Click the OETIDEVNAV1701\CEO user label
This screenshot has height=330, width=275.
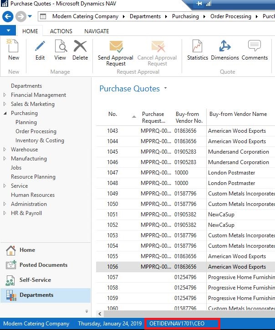(x=177, y=324)
